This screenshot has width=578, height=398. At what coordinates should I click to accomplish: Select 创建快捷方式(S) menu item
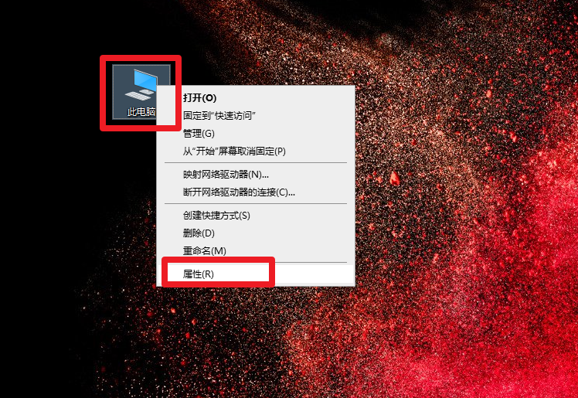[x=256, y=215]
